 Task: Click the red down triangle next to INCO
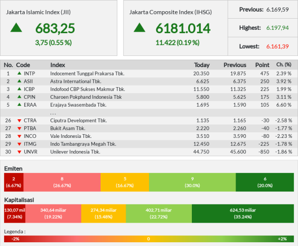pos(19,137)
